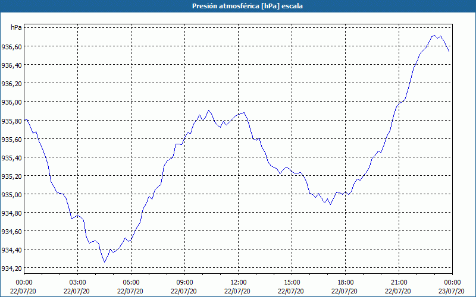Screen dimensions: 476x297
Task: Click the 936,20 y-axis value
Action: [11, 84]
